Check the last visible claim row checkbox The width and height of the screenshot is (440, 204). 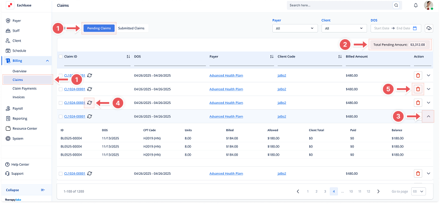[60, 173]
